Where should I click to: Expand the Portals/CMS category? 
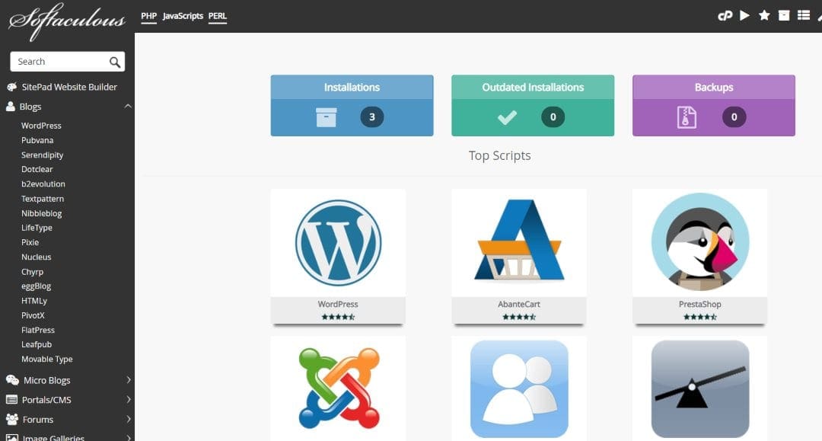129,400
